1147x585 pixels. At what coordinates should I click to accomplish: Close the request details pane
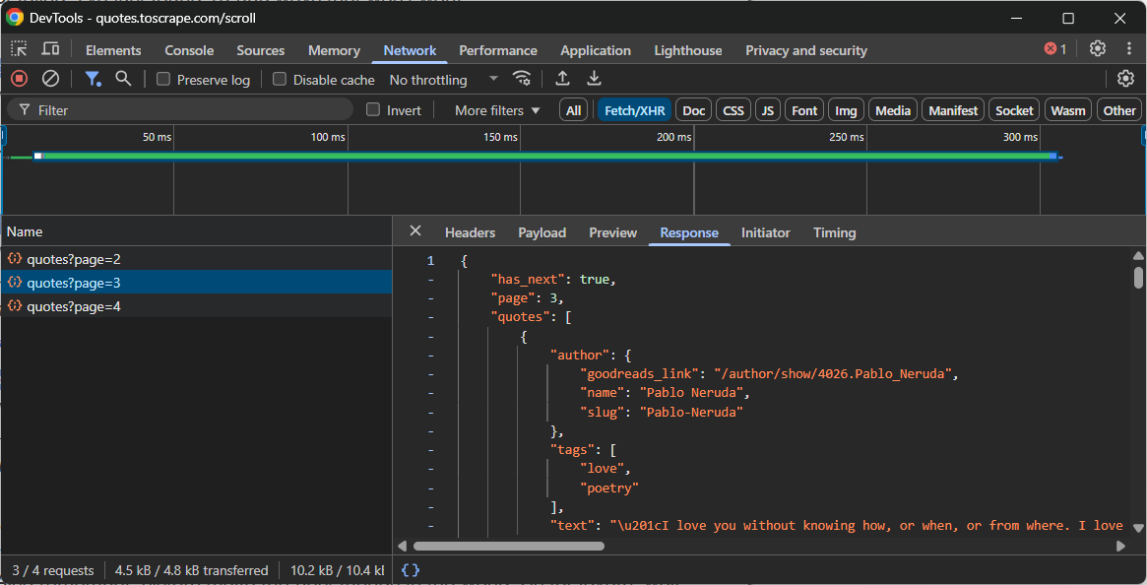pos(415,231)
